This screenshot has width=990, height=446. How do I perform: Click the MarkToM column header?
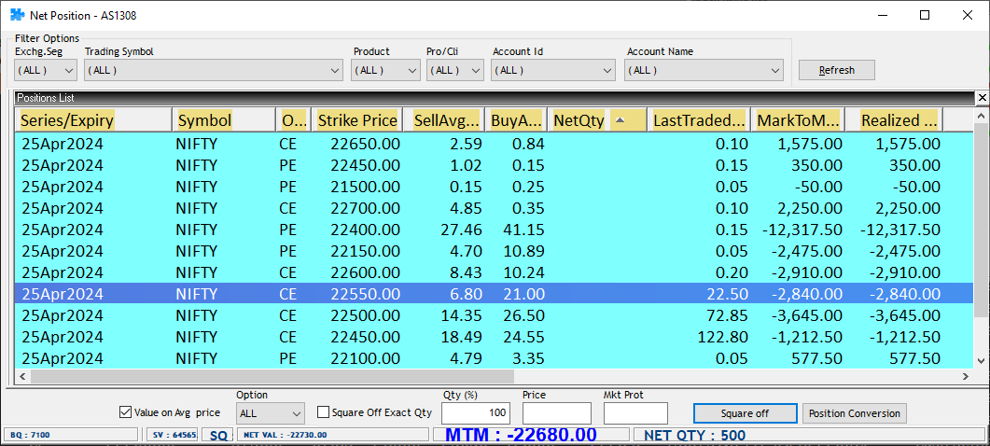(x=798, y=119)
